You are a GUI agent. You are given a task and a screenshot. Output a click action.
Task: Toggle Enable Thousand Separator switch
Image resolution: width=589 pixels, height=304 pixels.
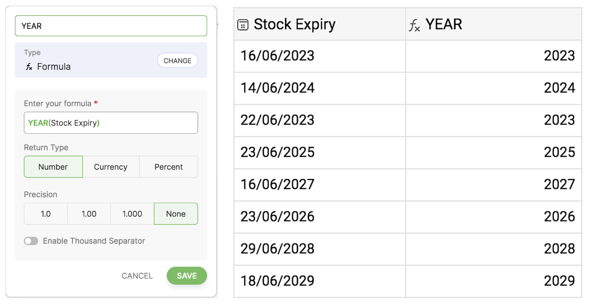point(31,241)
